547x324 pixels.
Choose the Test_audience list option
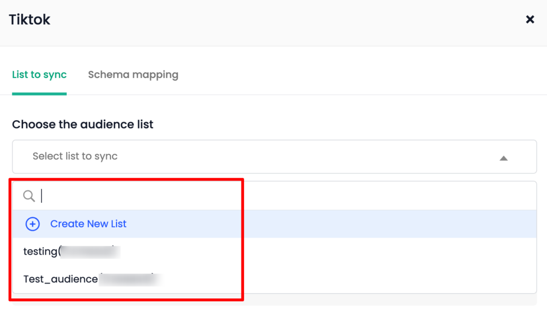(274, 279)
